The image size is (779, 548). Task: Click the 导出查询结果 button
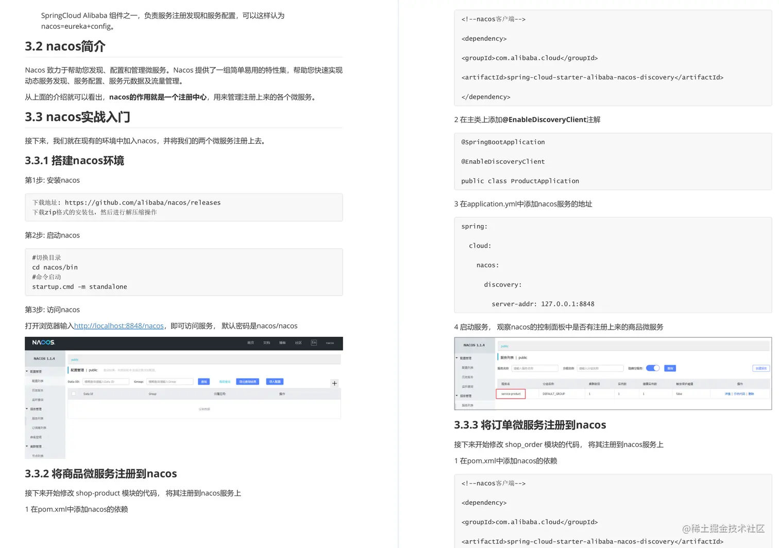[247, 382]
